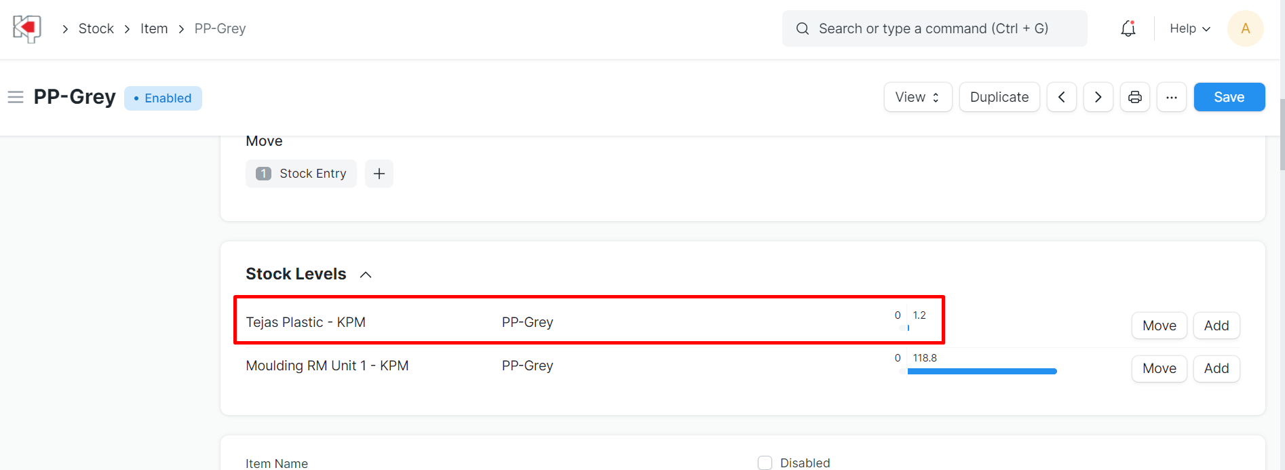Expand the Help dropdown menu
This screenshot has height=470, width=1285.
click(1190, 28)
